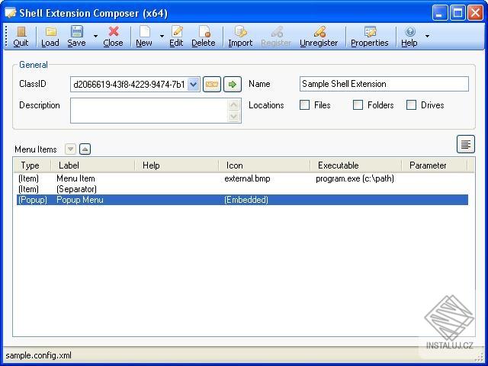Select the 'Menu Item' row label
This screenshot has width=488, height=366.
[76, 178]
